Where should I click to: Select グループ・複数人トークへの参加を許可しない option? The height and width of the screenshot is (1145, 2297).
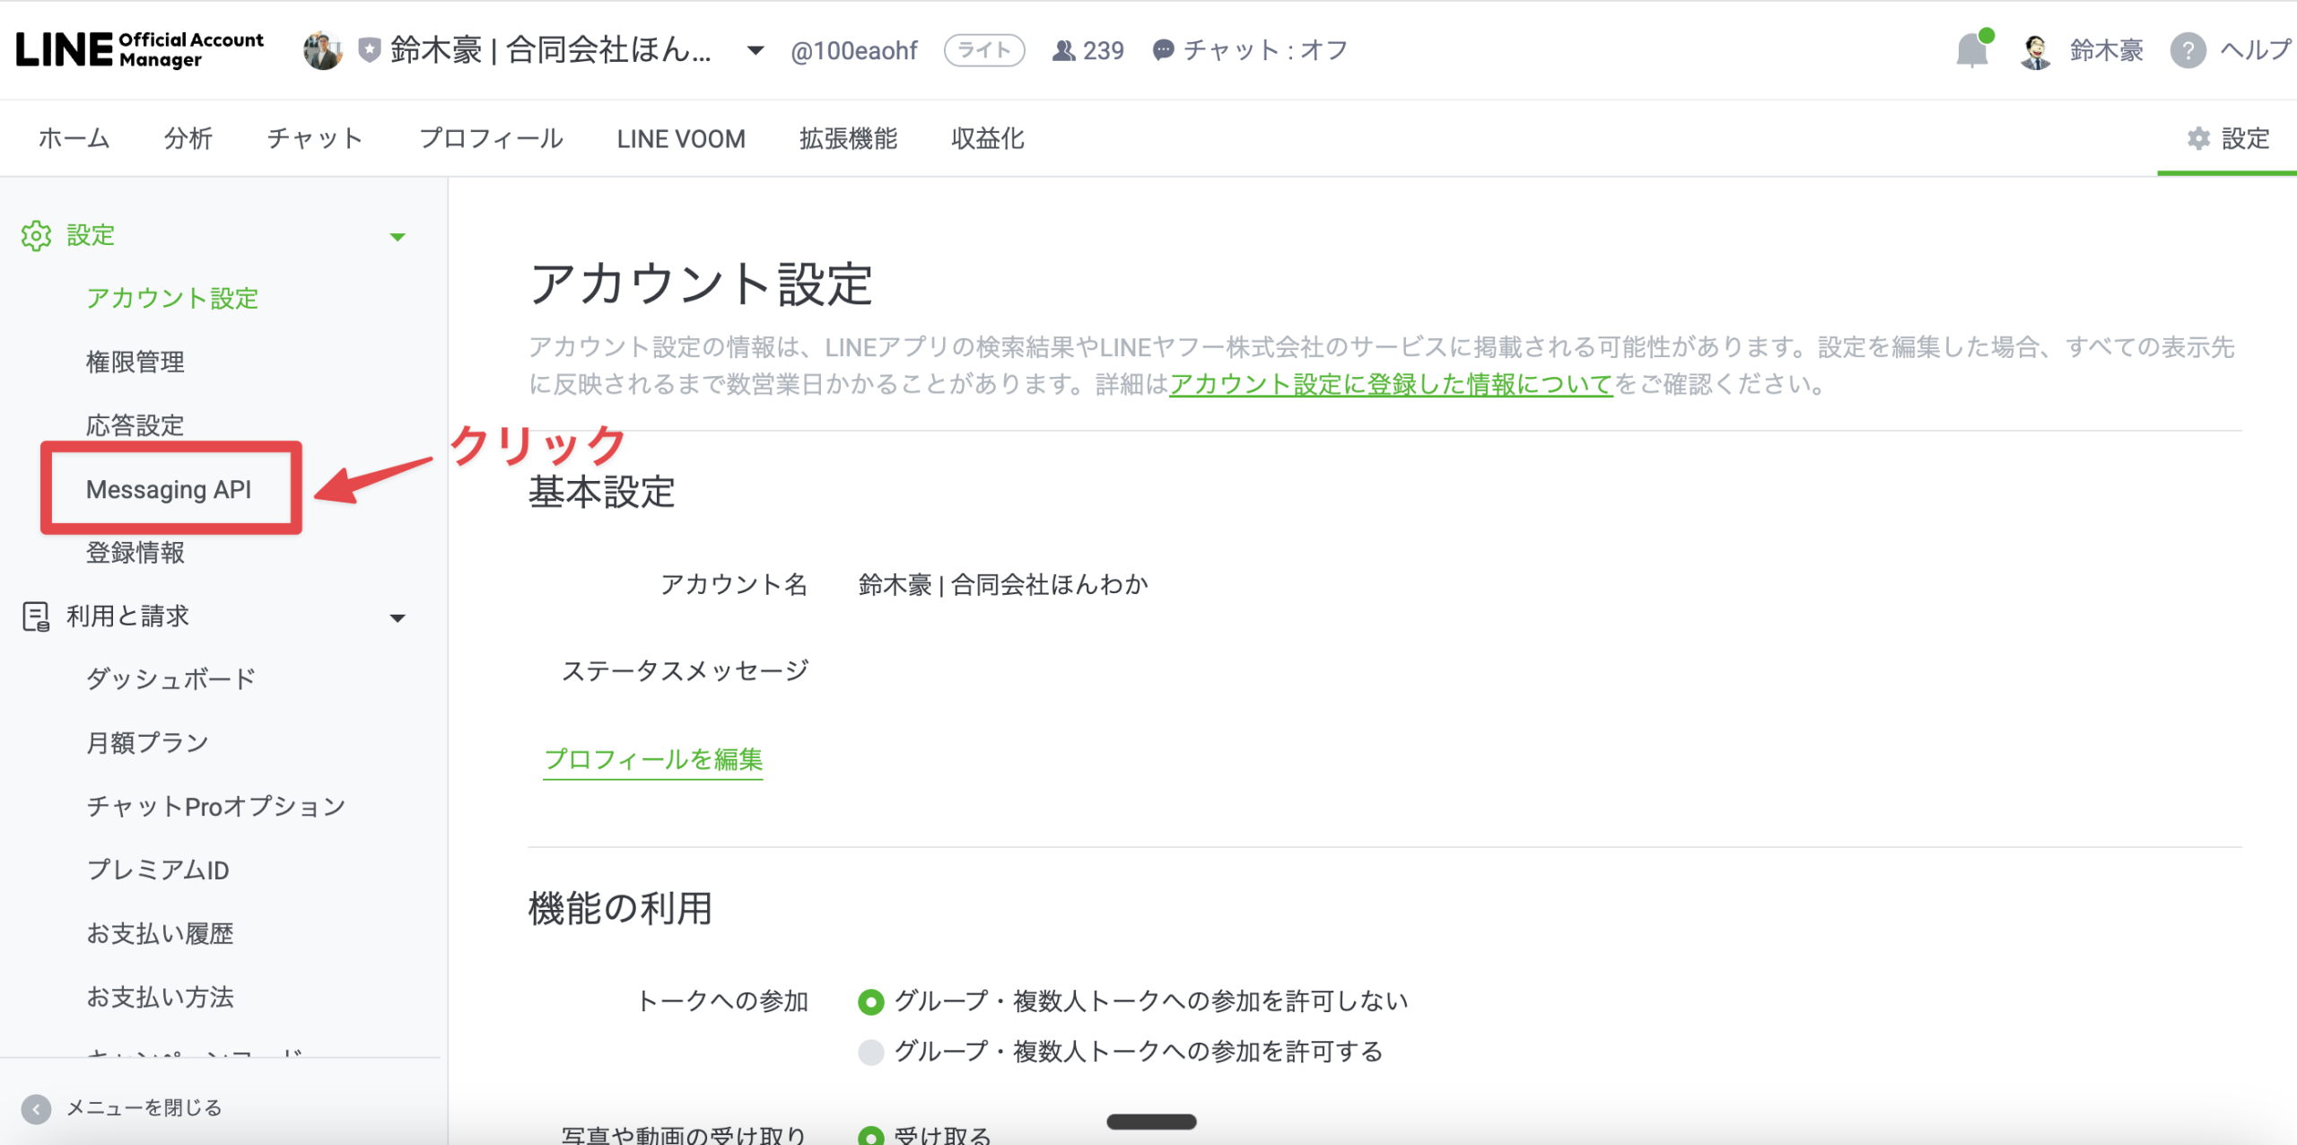[x=870, y=1001]
